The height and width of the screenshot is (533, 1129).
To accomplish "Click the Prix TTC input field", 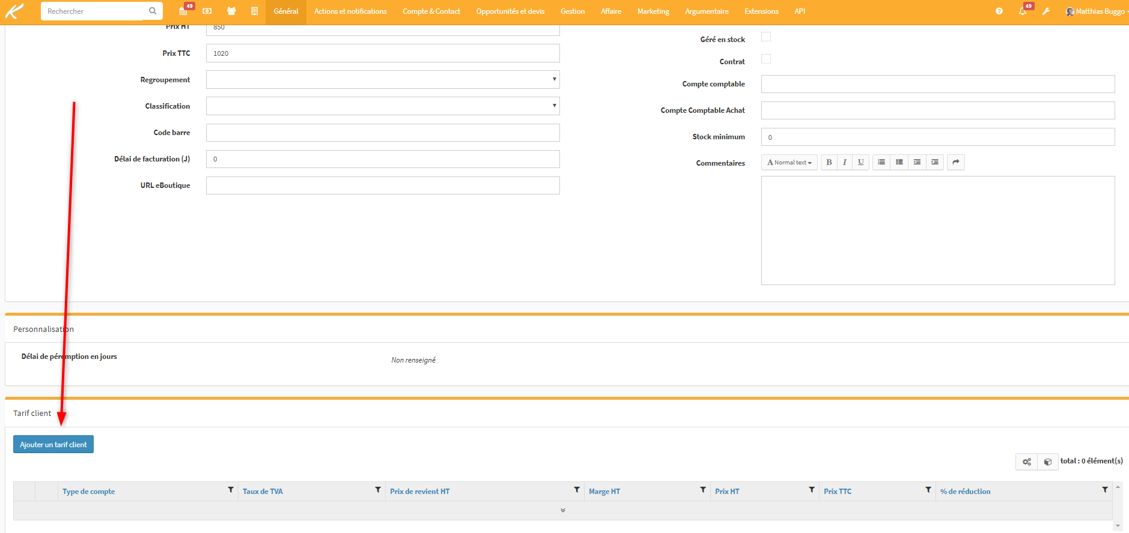I will click(383, 53).
